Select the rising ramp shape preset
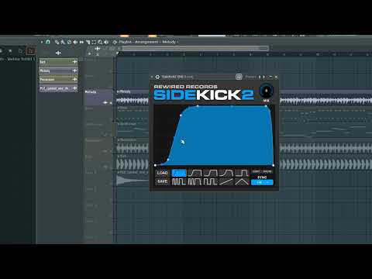The width and height of the screenshot is (372, 279). pyautogui.click(x=226, y=181)
